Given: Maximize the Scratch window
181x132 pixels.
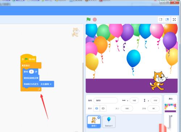Looking at the screenshot, I should coord(168,3).
